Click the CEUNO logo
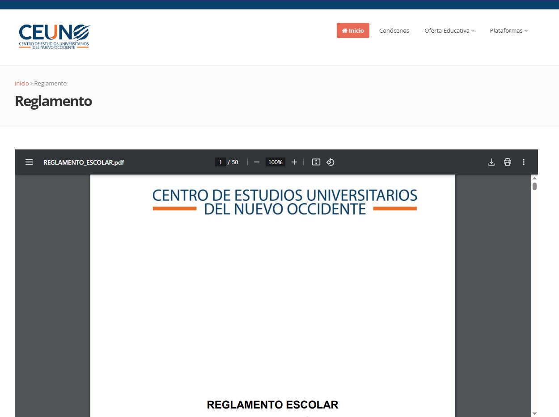559x417 pixels. pyautogui.click(x=54, y=36)
